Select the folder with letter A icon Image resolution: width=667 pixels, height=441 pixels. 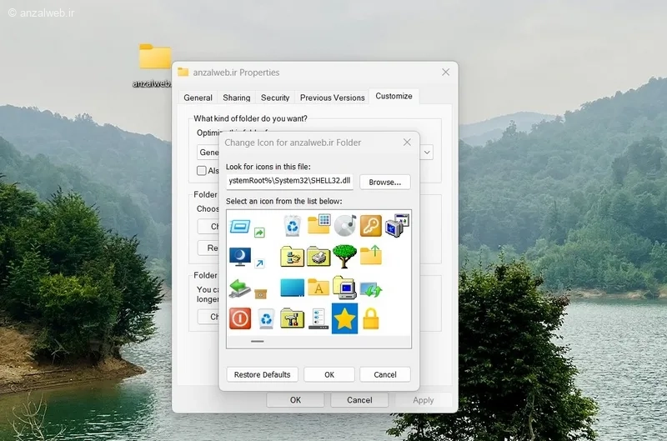tap(318, 288)
